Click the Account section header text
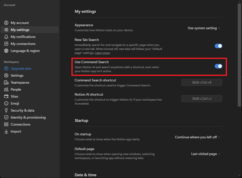Screen dimensions: 242x178 coord(9,5)
